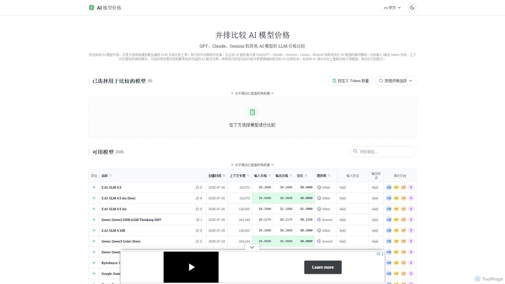
Task: Sort the table by 输出价格 column
Action: [x=284, y=176]
